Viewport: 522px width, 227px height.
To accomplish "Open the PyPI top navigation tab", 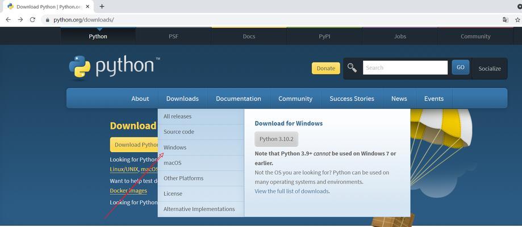I will click(324, 36).
